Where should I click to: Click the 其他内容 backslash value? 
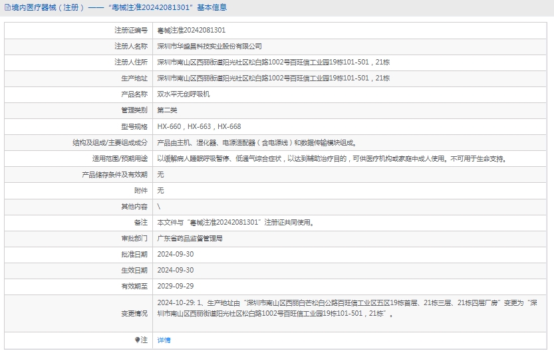tap(158, 206)
